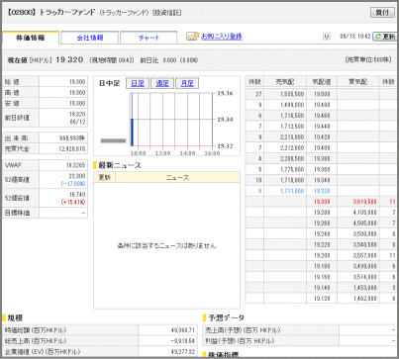The height and width of the screenshot is (359, 399).
Task: Click the favorites chart star icon
Action: (193, 37)
